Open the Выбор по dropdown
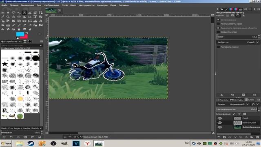Viewport: 261px width, 147px height. point(238,42)
